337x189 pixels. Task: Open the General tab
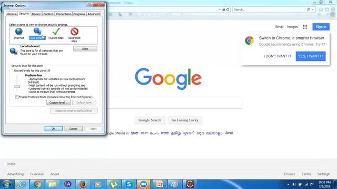tap(12, 14)
